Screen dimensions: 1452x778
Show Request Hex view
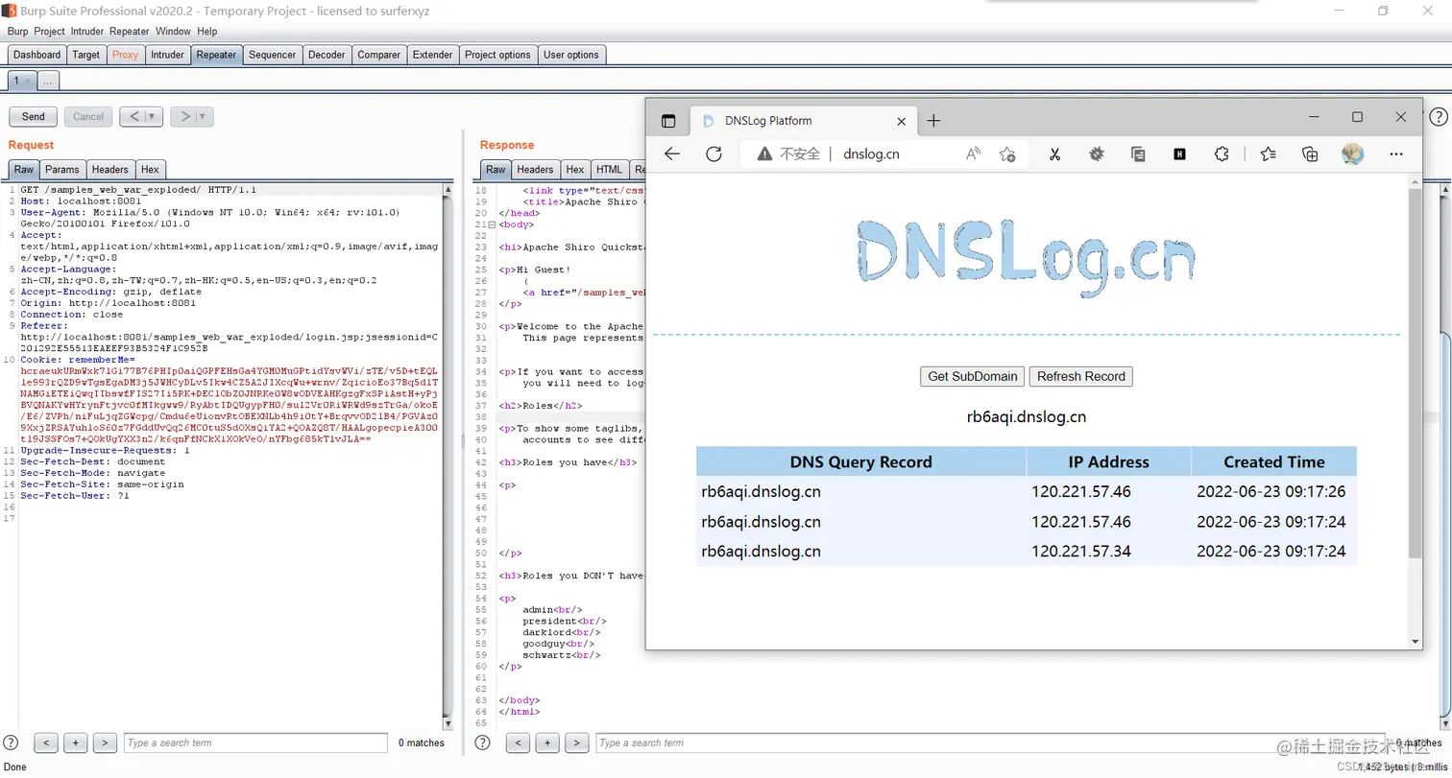coord(150,169)
